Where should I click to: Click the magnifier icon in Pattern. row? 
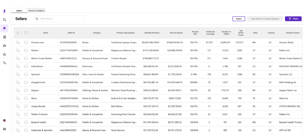(x=18, y=50)
